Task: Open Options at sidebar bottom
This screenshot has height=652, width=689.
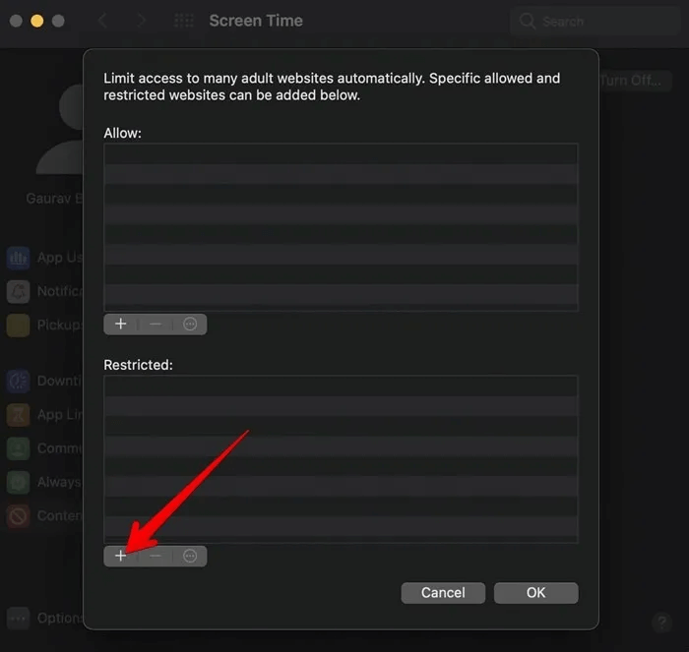Action: tap(44, 619)
